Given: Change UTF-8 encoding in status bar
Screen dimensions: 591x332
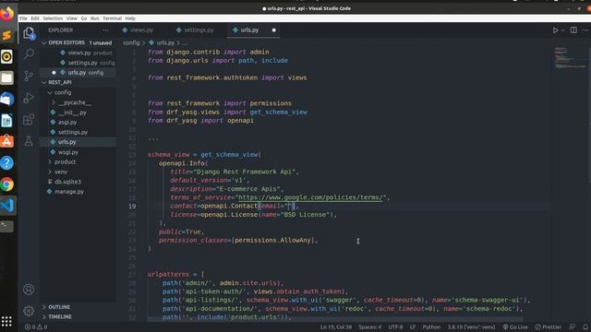Looking at the screenshot, I should coord(395,326).
